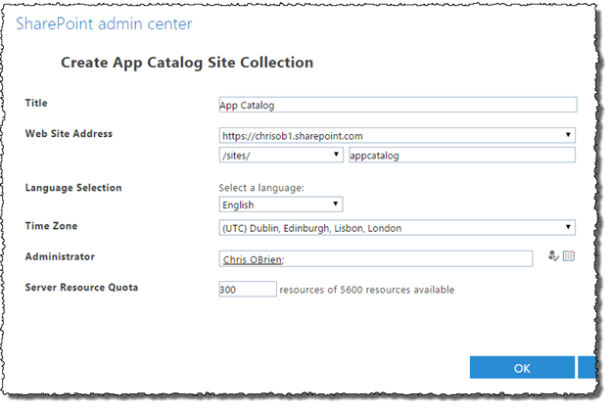Click the Create App Catalog Site Collection title

pyautogui.click(x=187, y=63)
